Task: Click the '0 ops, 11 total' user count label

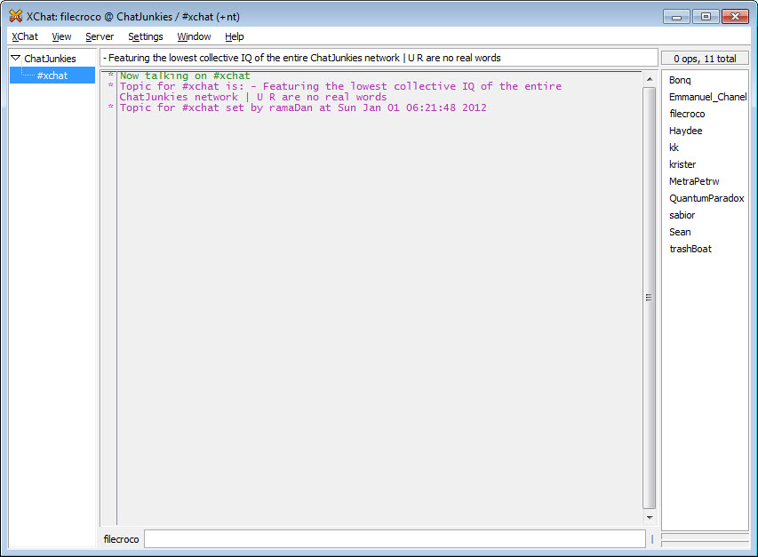Action: click(705, 59)
